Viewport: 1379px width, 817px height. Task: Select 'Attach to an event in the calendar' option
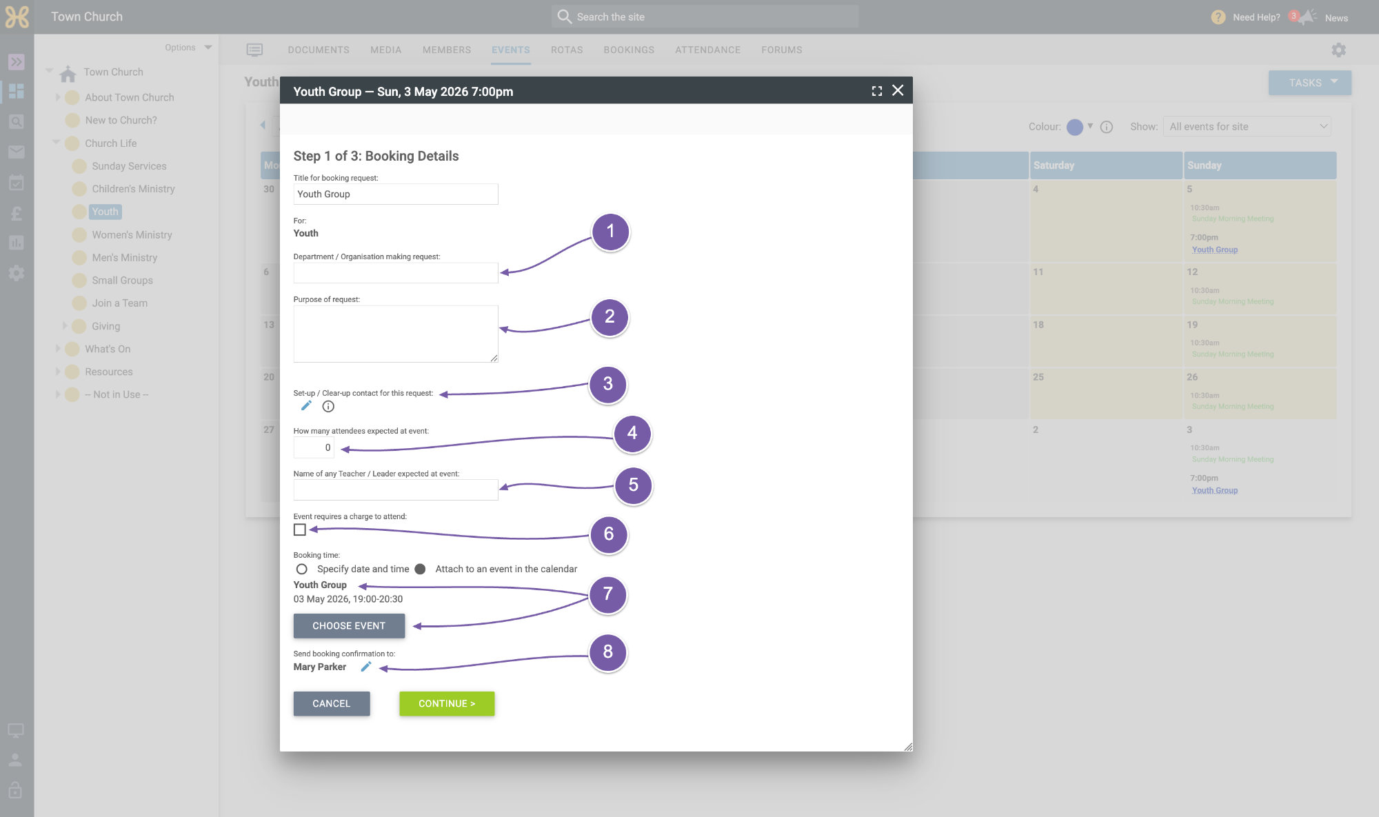click(420, 569)
